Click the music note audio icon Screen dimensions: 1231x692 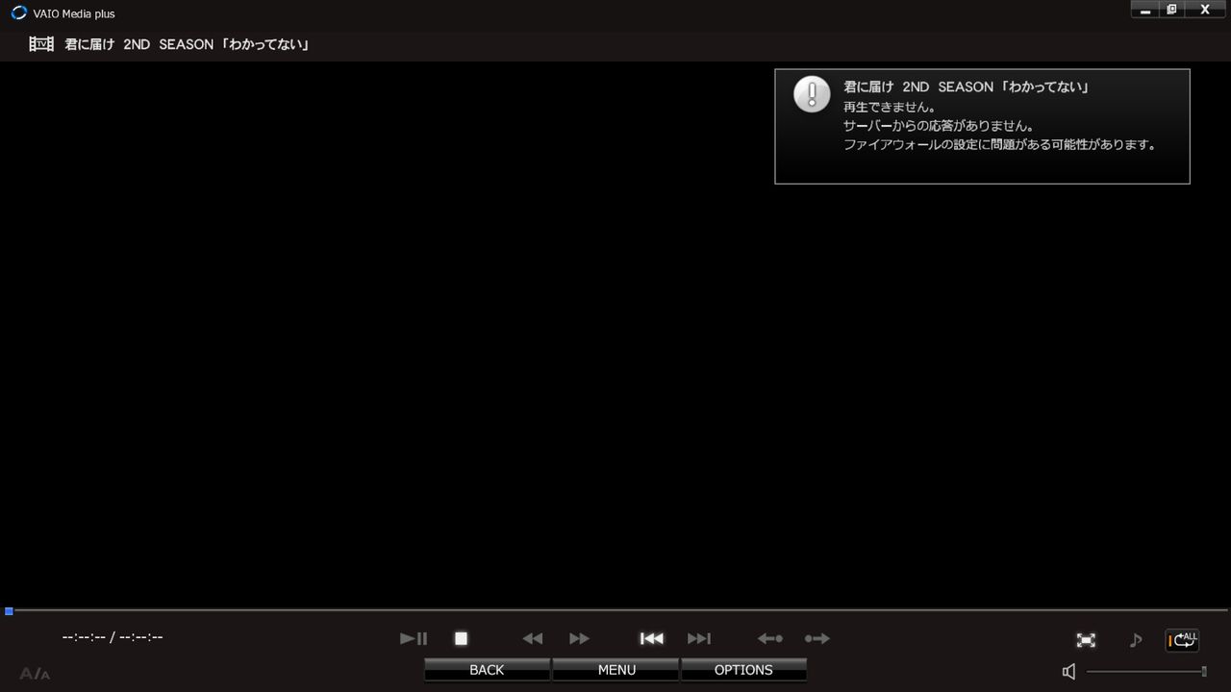(1136, 639)
